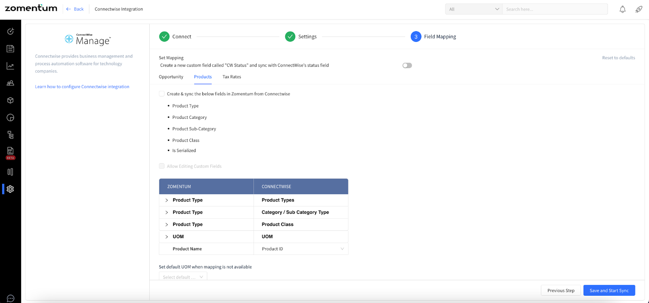Click the Product Category bullet text
The image size is (649, 303).
point(189,117)
